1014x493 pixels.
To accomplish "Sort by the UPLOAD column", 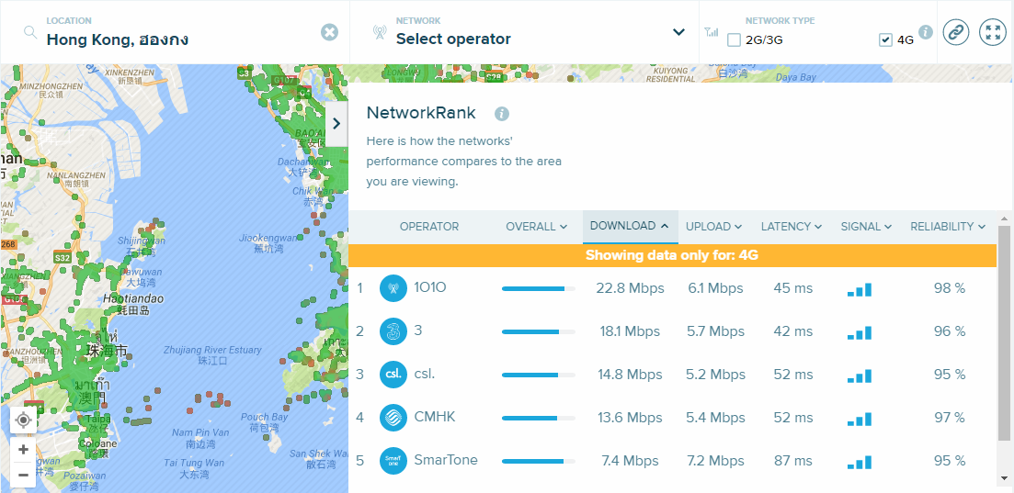I will coord(713,227).
